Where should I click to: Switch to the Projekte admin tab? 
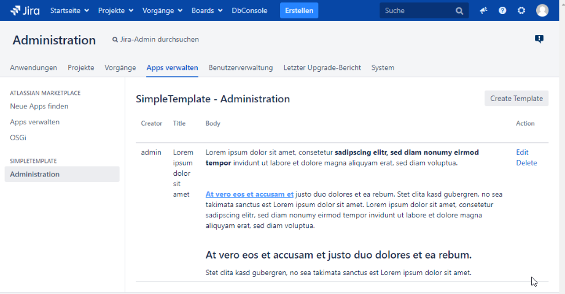point(80,67)
